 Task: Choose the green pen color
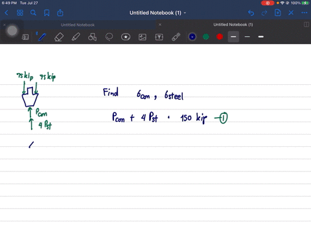(x=206, y=37)
